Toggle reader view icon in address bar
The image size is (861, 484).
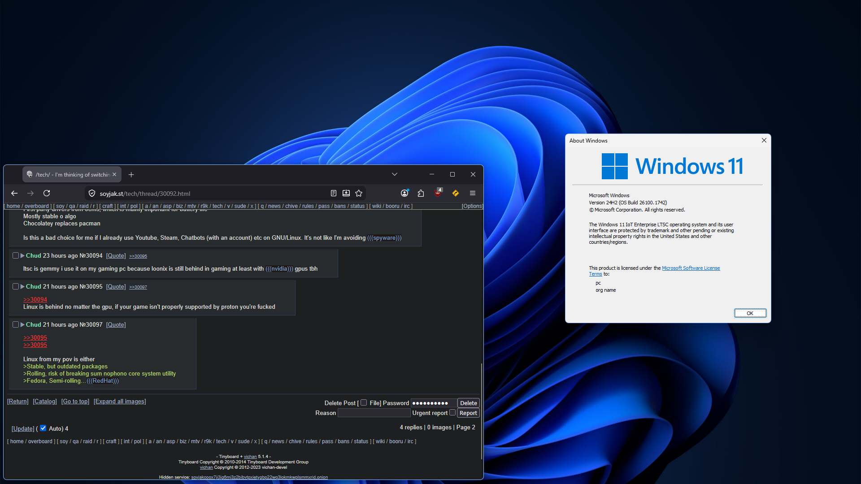tap(333, 193)
